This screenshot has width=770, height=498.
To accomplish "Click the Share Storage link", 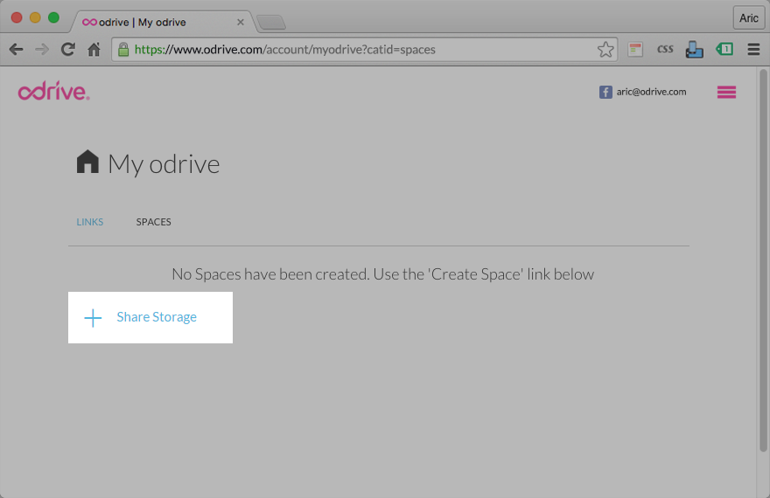I will point(156,317).
